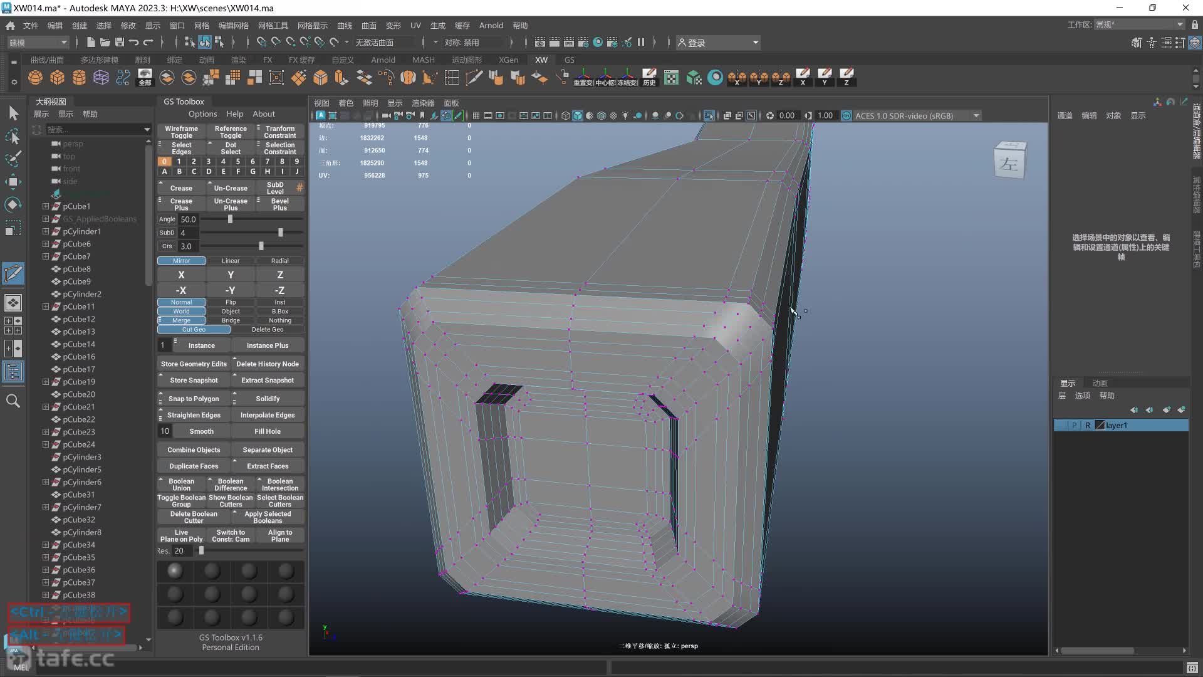Select the Lasso tool in toolbox

click(x=13, y=136)
